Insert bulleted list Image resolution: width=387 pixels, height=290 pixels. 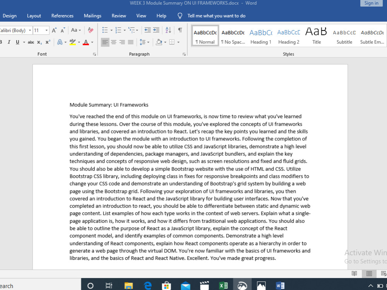(105, 30)
